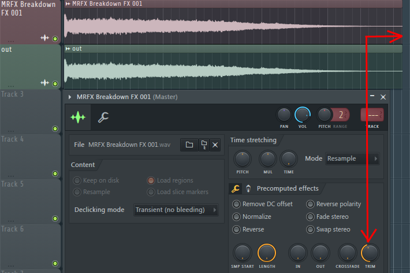This screenshot has height=273, width=410.
Task: Close the MRFX Breakdown FX 001 settings window
Action: coord(383,97)
